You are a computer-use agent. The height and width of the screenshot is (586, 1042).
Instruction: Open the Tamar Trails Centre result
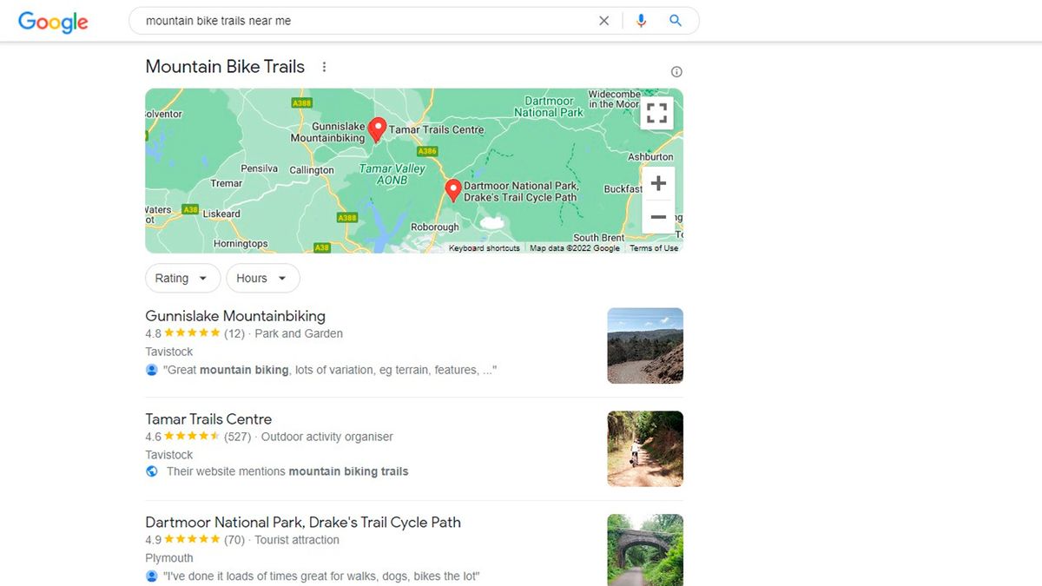pos(208,418)
